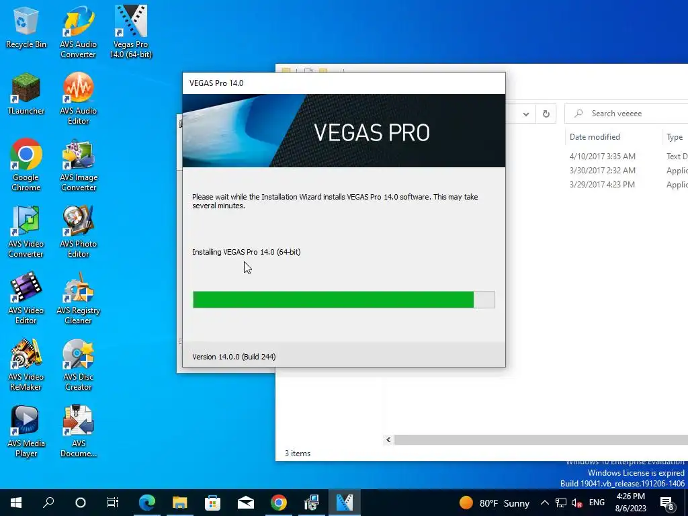Screen dimensions: 688x516
Task: Open AVS Disc Creator shortcut
Action: 78,364
